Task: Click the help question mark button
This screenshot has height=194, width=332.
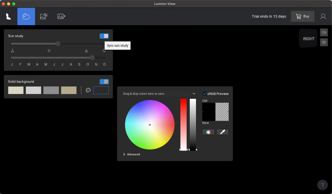Action: pos(322,185)
